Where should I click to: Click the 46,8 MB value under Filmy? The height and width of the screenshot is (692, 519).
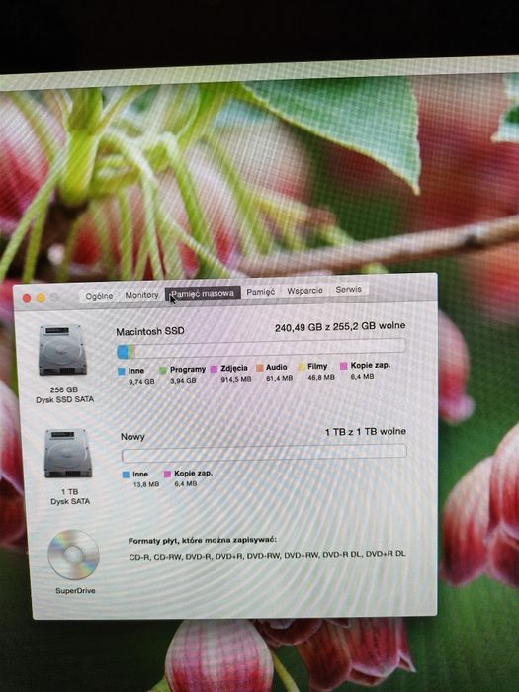(321, 378)
